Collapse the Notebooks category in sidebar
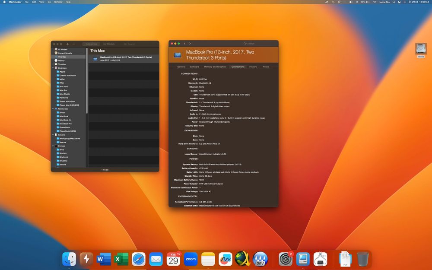The width and height of the screenshot is (432, 270). (53, 109)
